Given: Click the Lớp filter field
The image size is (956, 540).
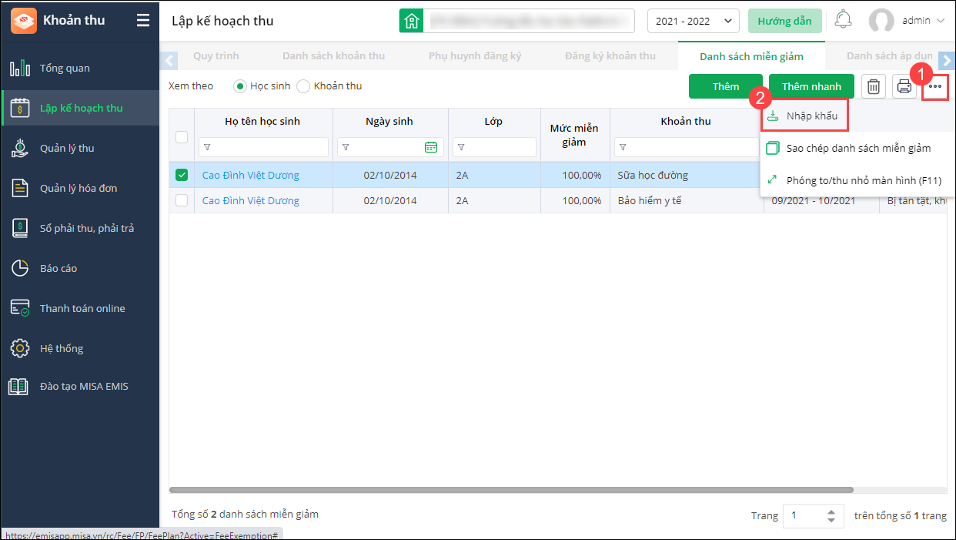Looking at the screenshot, I should pyautogui.click(x=494, y=147).
